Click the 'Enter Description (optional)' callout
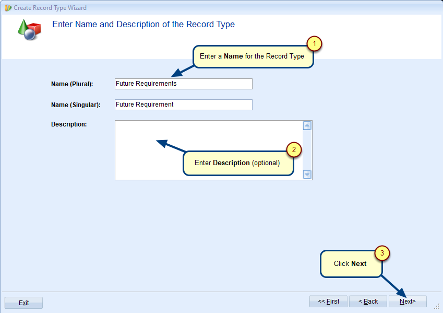The height and width of the screenshot is (313, 443). click(237, 163)
